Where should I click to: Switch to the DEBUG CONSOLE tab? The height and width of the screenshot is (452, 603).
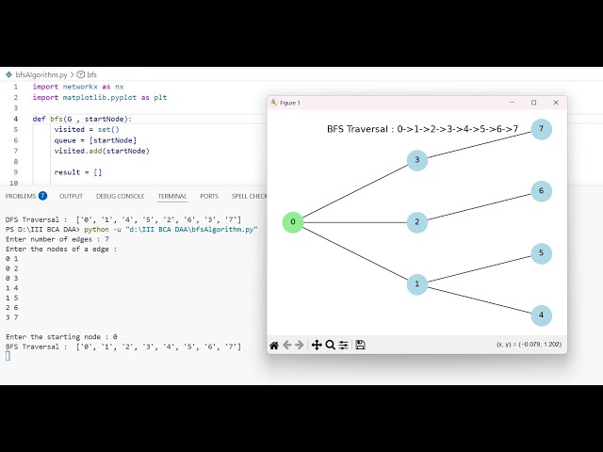click(x=120, y=196)
